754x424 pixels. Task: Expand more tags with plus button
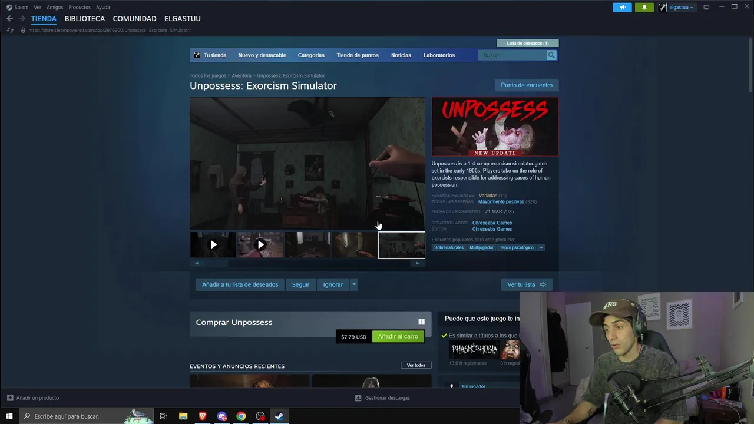[541, 248]
